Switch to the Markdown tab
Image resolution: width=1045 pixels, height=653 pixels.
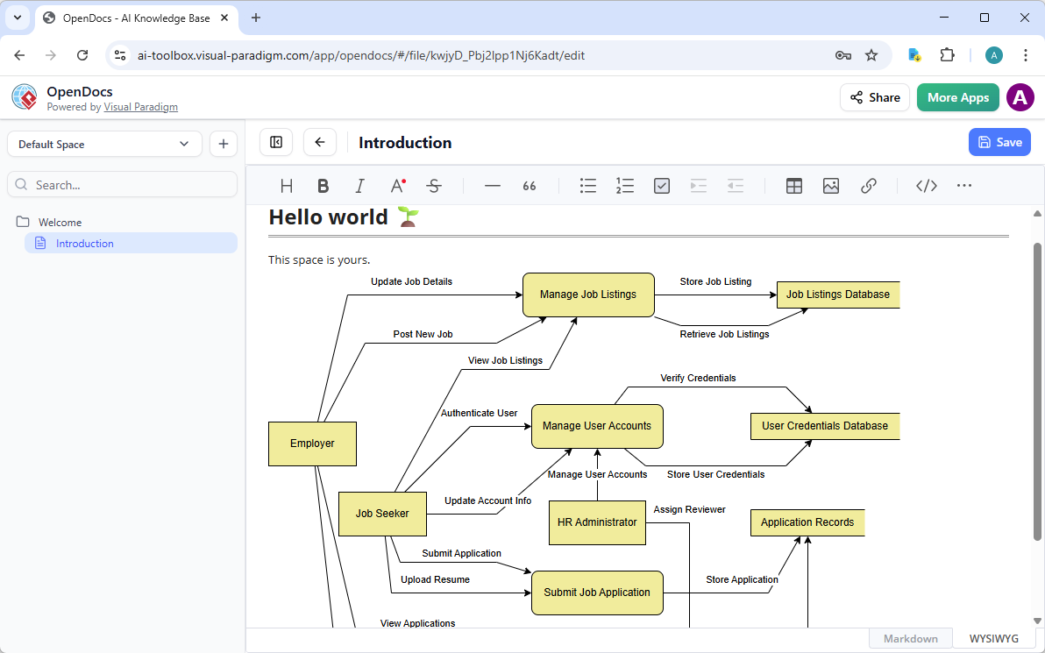click(x=910, y=638)
